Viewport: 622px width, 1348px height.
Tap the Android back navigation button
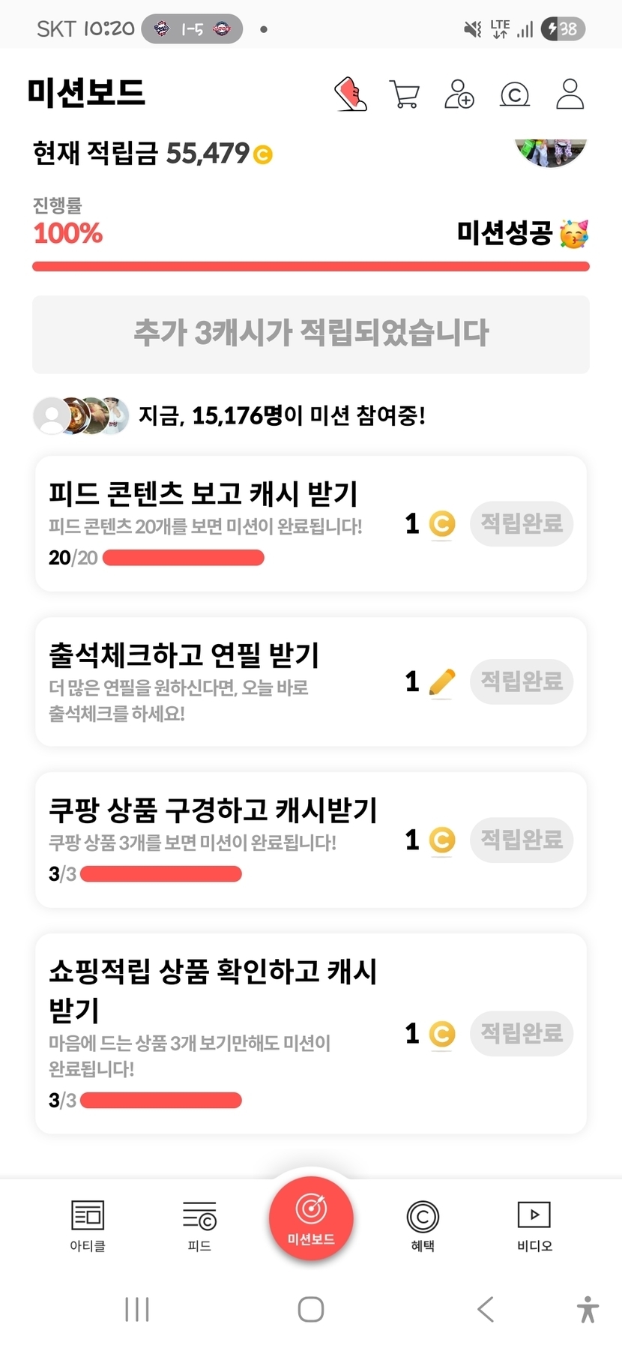click(486, 1309)
